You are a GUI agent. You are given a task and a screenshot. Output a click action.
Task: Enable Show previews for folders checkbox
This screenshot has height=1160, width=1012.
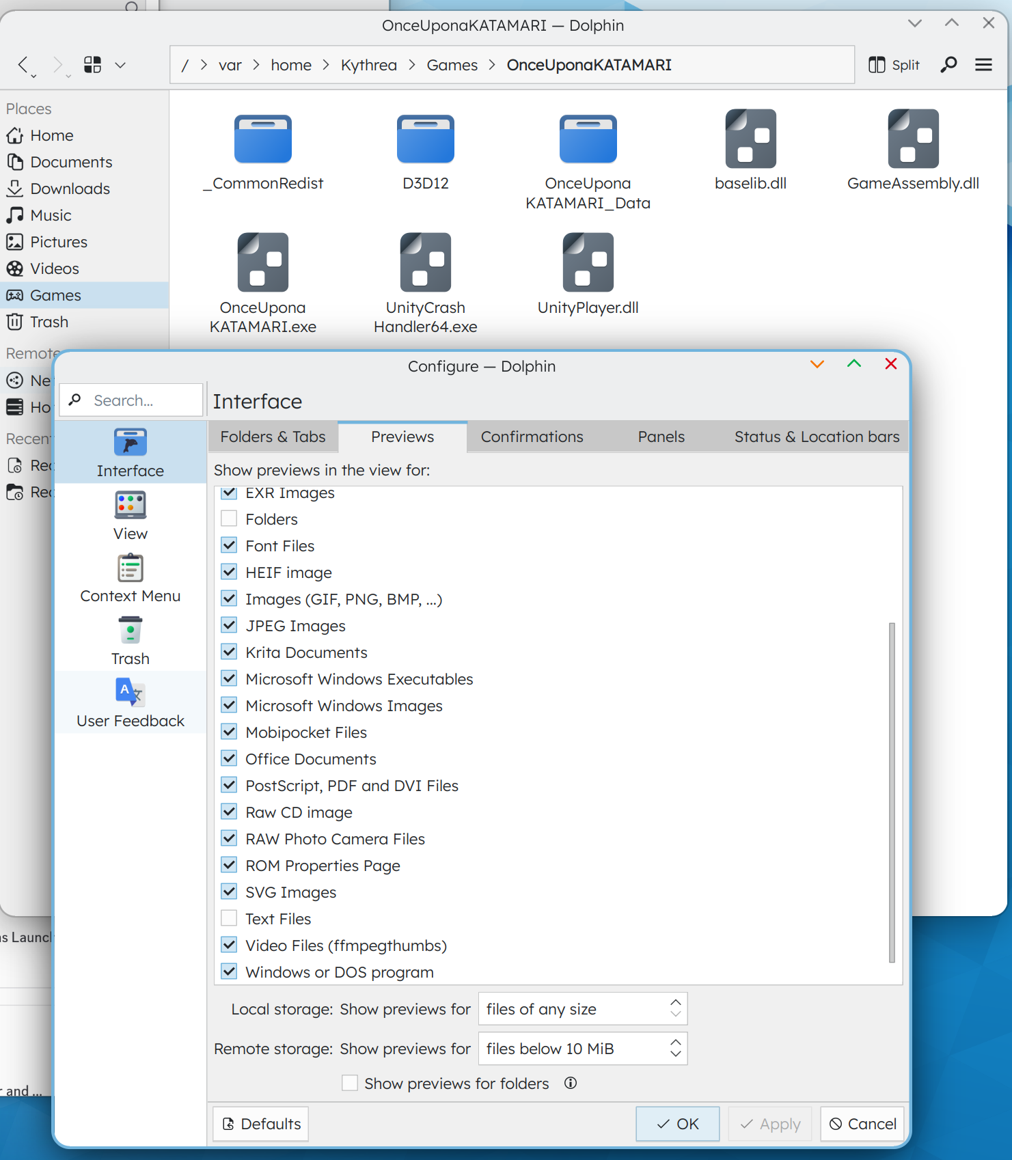point(350,1083)
